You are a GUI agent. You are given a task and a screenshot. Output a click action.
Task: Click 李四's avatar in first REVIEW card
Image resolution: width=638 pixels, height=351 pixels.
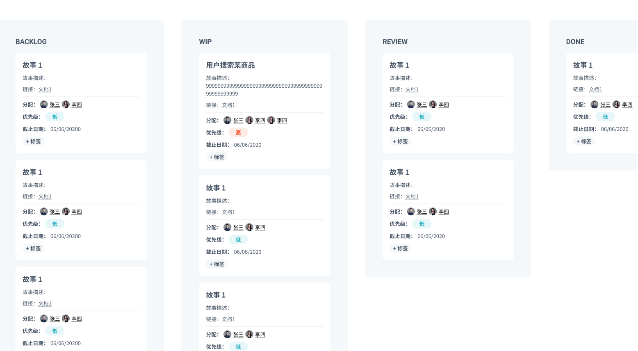[x=433, y=105]
